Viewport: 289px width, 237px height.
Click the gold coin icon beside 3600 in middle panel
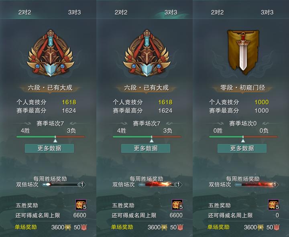165,227
